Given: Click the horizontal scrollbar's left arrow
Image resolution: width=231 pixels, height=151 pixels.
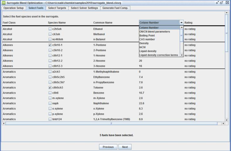Looking at the screenshot, I should point(4,123).
